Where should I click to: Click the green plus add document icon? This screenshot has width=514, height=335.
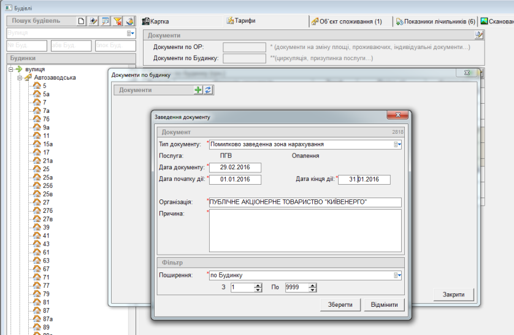[x=198, y=90]
